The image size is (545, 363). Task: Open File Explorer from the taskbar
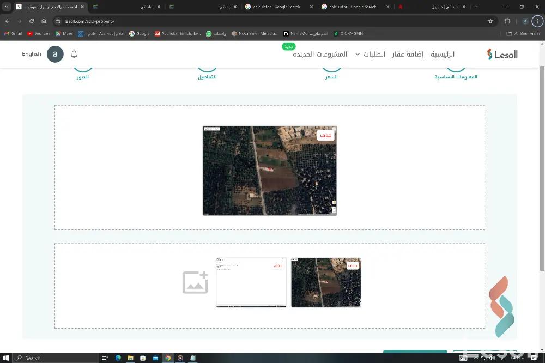[x=130, y=358]
